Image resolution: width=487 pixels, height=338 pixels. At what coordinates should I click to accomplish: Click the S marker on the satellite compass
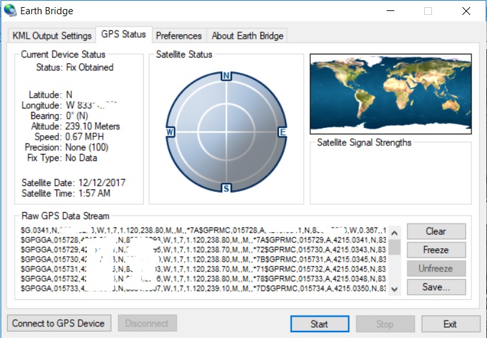[227, 188]
